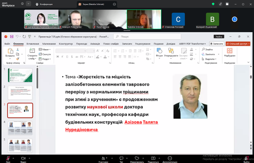Open the Layout (Макет) dropdown
The image size is (254, 163).
coord(45,49)
